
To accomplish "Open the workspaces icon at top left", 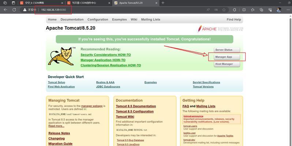I will click(5, 3).
